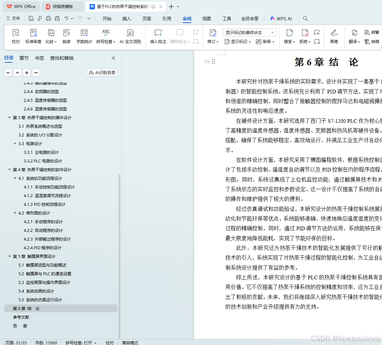Run 拼写检查 spell check

(x=106, y=36)
